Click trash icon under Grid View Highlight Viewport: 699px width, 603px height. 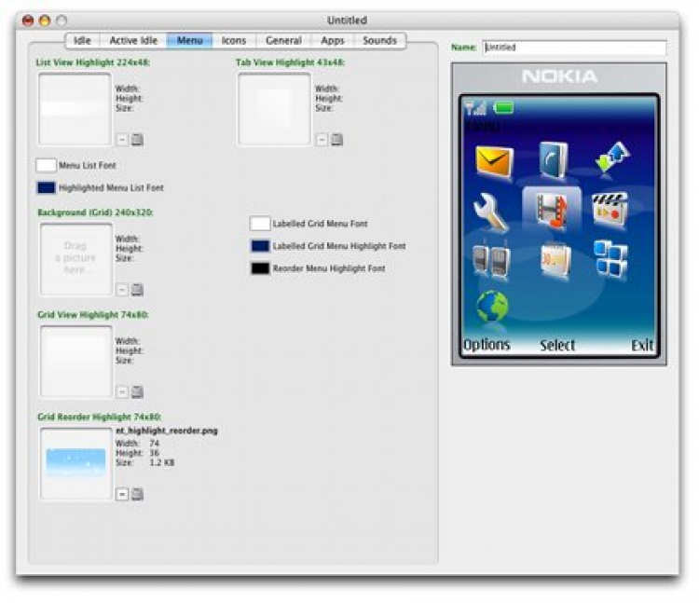137,391
